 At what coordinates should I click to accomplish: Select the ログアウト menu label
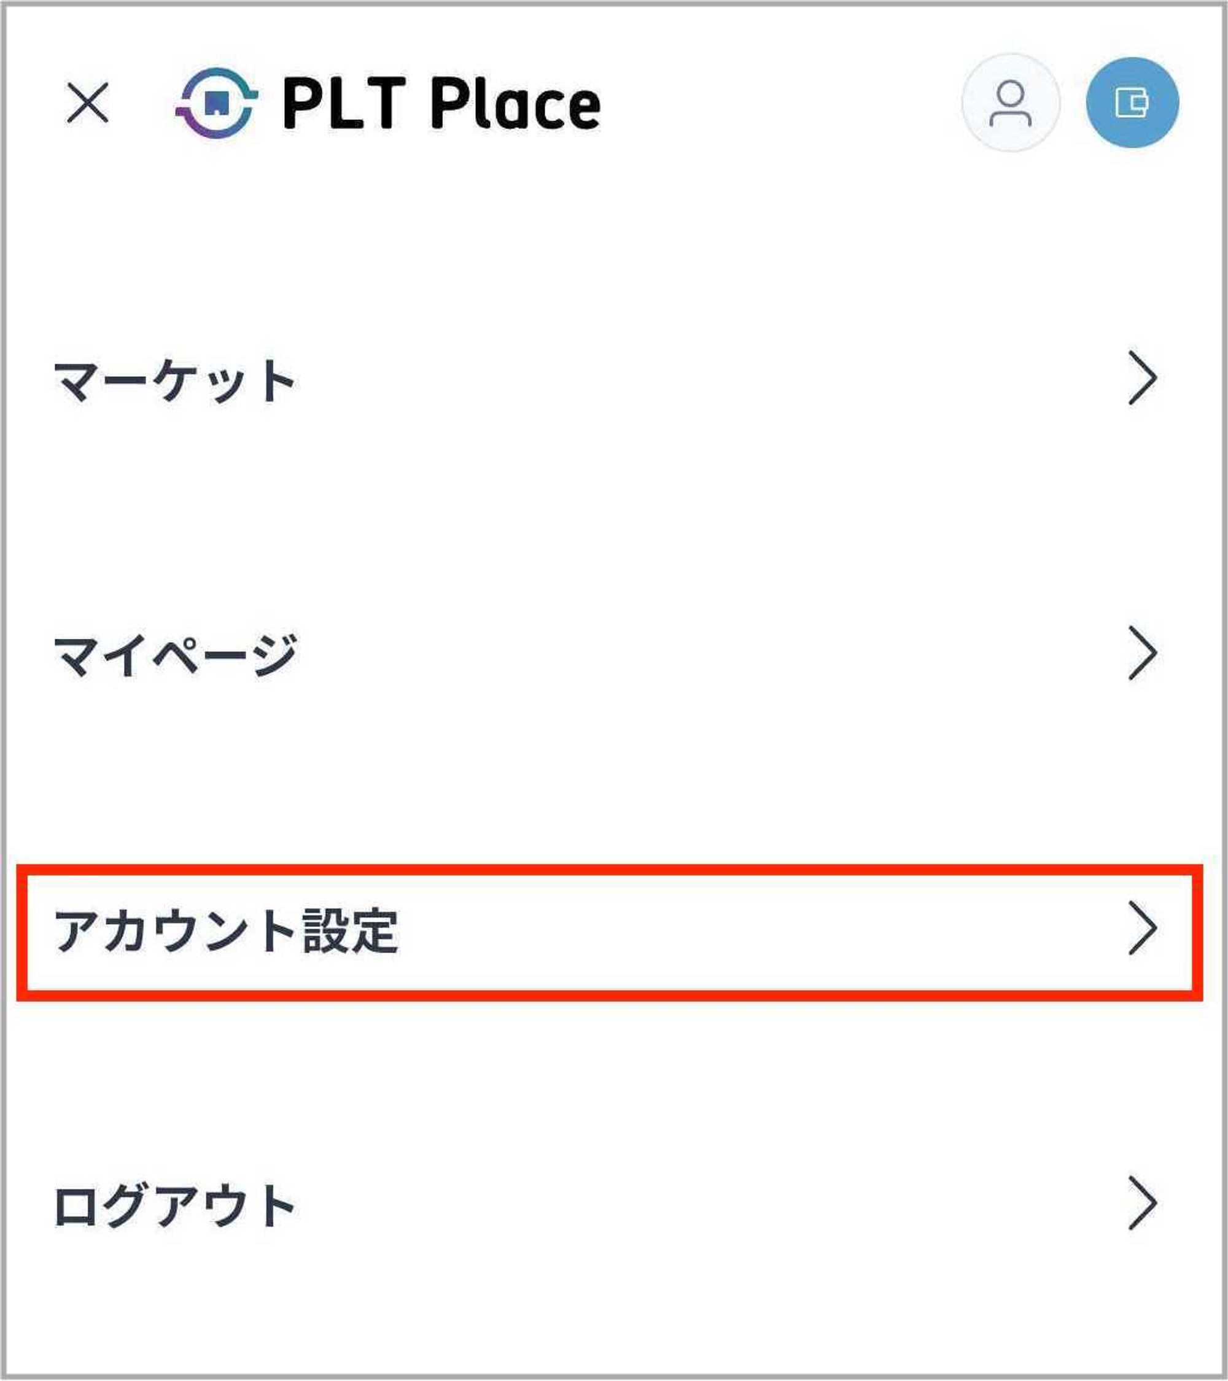tap(174, 1206)
